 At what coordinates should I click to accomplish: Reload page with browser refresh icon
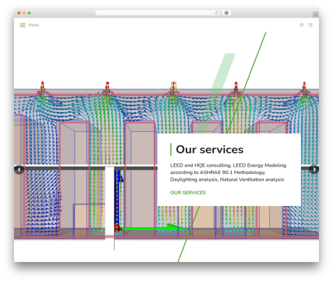[x=216, y=13]
